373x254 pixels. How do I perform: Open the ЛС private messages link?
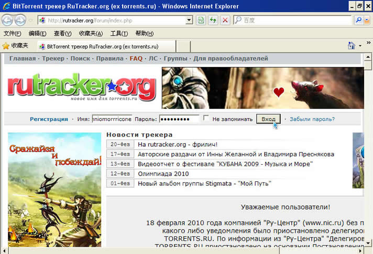[x=153, y=59]
